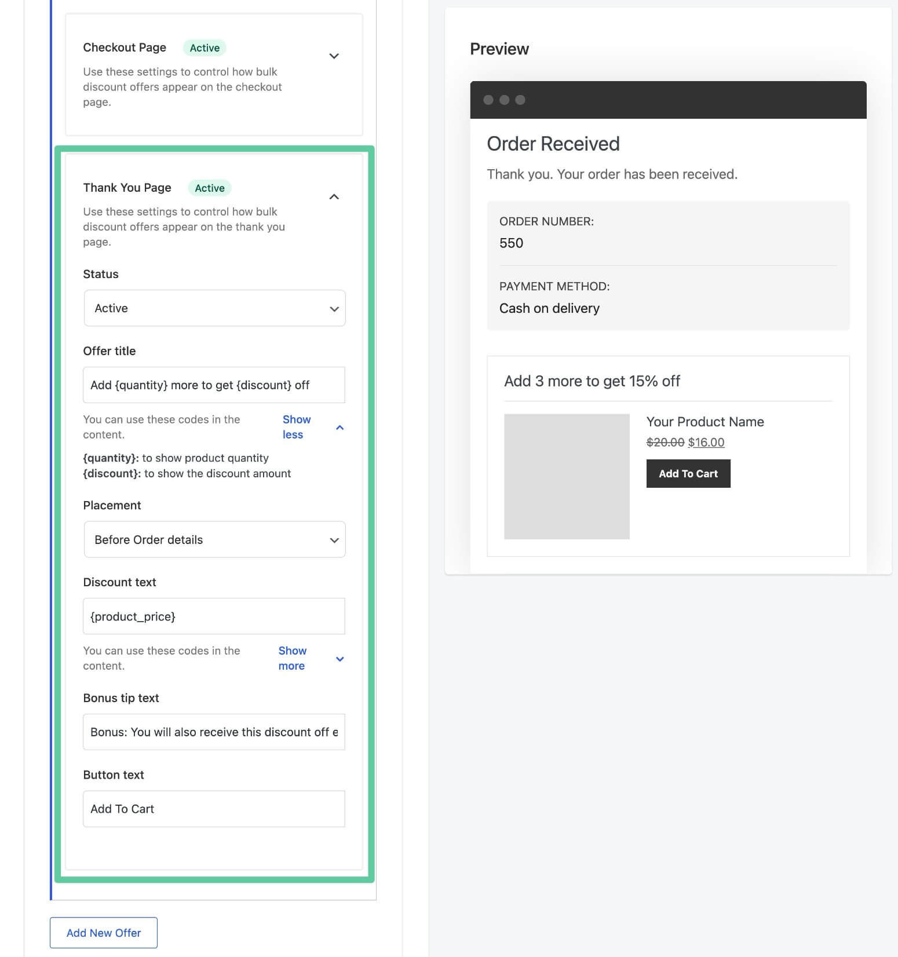Click the {discount} code description line
Screen dimensions: 898x957
tap(187, 473)
